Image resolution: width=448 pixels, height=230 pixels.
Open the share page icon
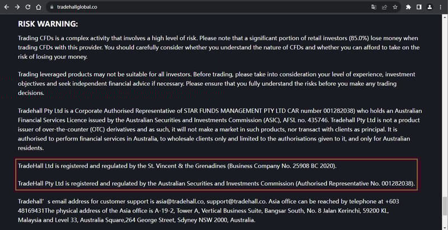click(x=384, y=7)
